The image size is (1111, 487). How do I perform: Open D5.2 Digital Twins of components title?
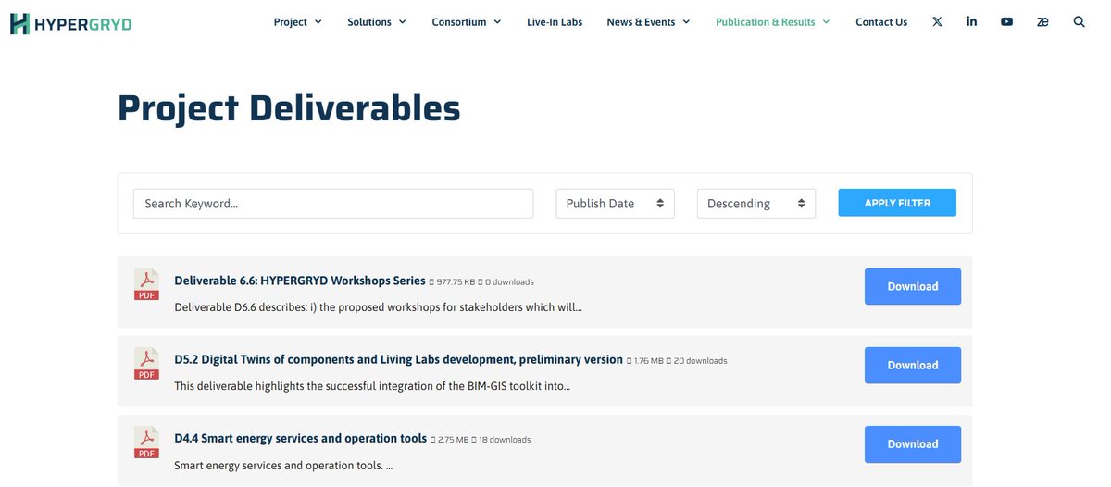pyautogui.click(x=398, y=359)
